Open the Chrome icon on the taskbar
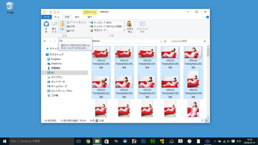 coord(88,141)
